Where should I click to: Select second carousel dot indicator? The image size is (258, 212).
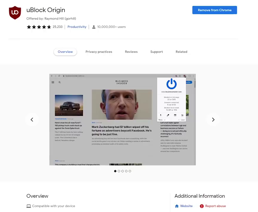pos(119,171)
